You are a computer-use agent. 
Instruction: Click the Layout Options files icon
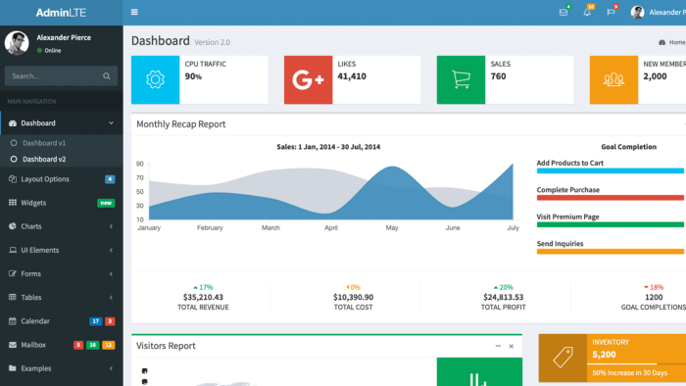pos(13,179)
